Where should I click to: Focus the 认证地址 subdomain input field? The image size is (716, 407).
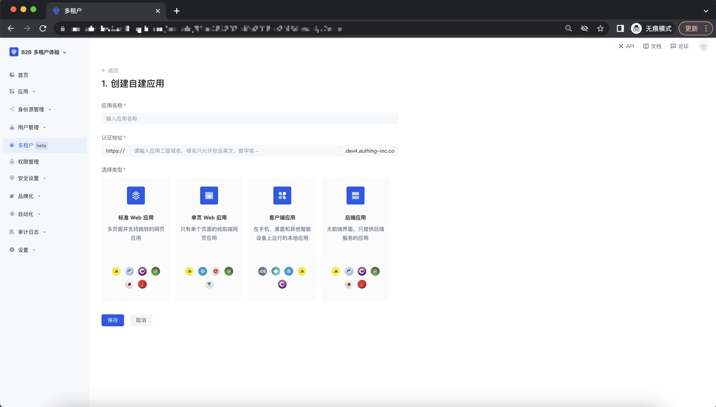[234, 151]
